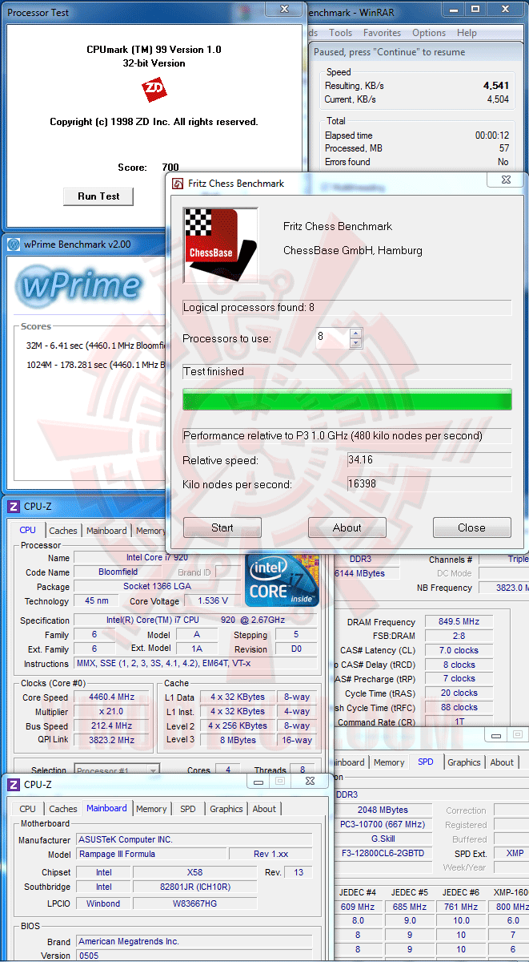
Task: Open Caches tab in CPU-Z Mainboard window
Action: [x=63, y=809]
